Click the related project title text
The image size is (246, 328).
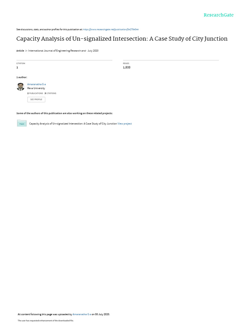click(73, 124)
